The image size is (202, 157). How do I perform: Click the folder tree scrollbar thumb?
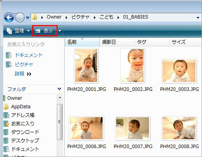(60, 122)
